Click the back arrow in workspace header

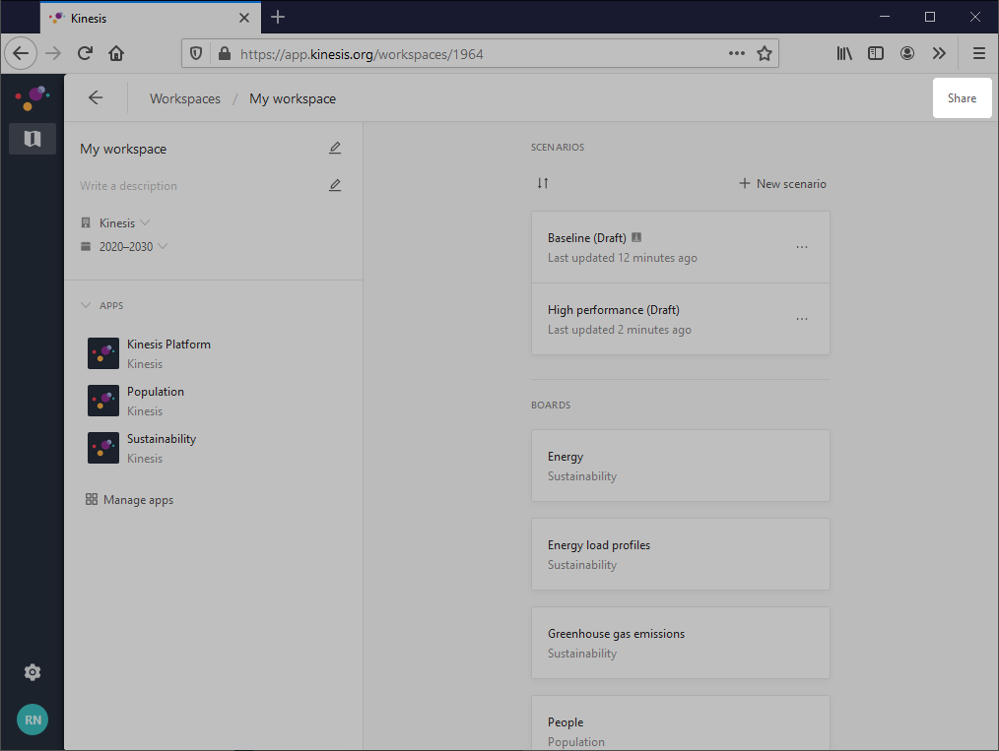tap(96, 97)
